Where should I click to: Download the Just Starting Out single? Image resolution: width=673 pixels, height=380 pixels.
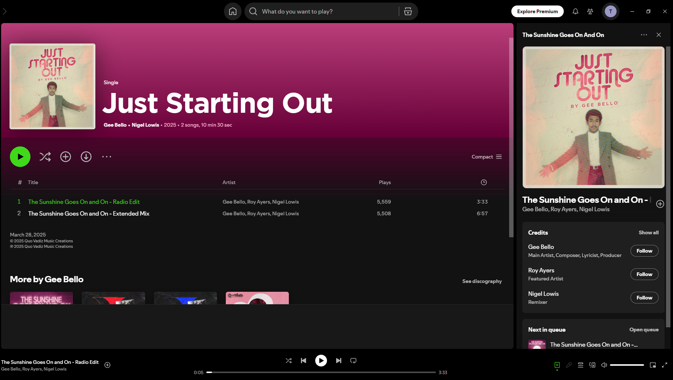(86, 157)
